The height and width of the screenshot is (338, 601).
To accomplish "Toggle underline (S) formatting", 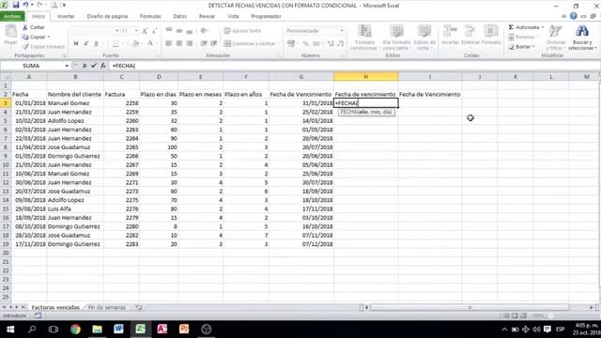I will pyautogui.click(x=96, y=44).
